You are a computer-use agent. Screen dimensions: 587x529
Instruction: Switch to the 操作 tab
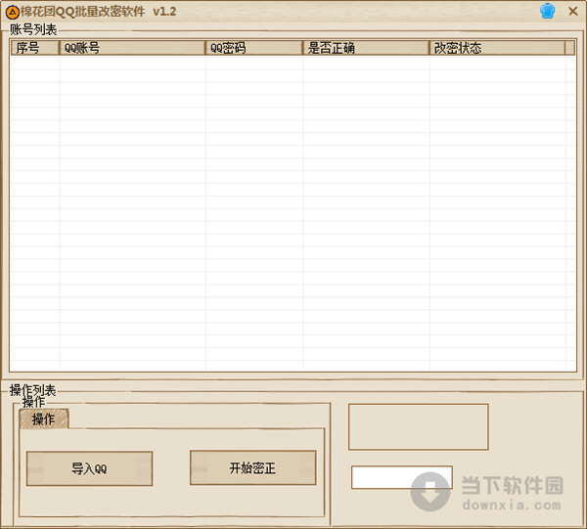click(x=43, y=419)
